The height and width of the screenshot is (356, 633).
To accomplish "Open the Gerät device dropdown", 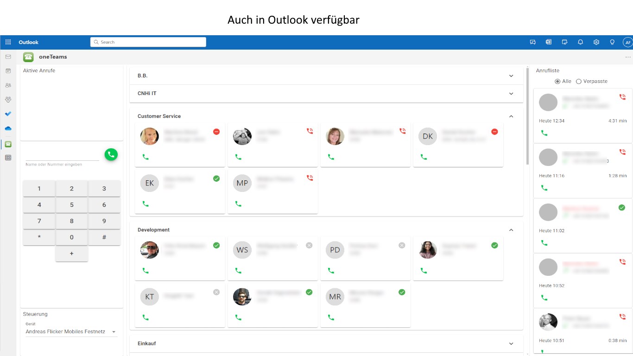I will pyautogui.click(x=71, y=332).
